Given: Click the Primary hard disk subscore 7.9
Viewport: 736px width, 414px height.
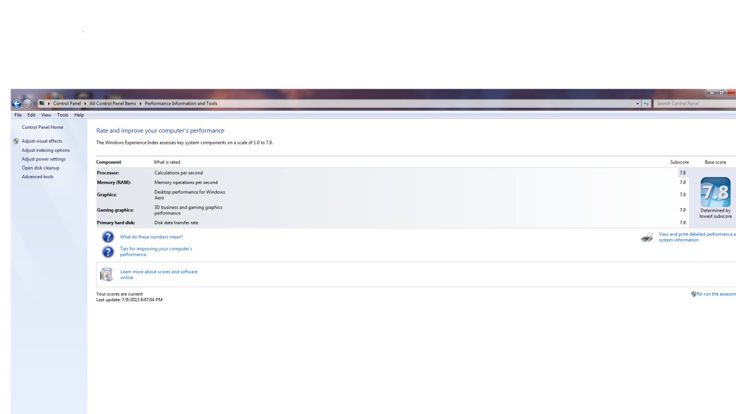Looking at the screenshot, I should click(x=683, y=223).
